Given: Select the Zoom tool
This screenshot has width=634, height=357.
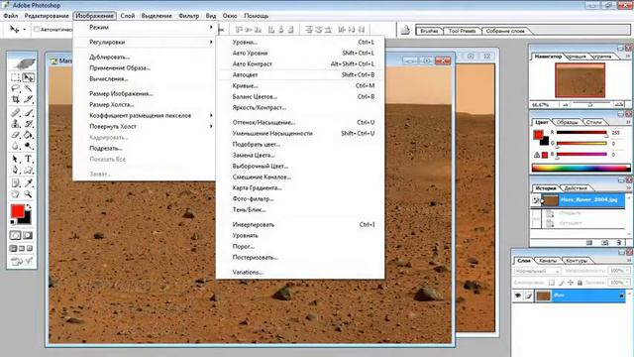Looking at the screenshot, I should (x=29, y=194).
